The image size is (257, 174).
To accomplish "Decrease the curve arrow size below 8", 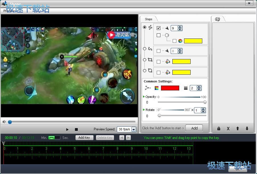I will click(180, 52).
